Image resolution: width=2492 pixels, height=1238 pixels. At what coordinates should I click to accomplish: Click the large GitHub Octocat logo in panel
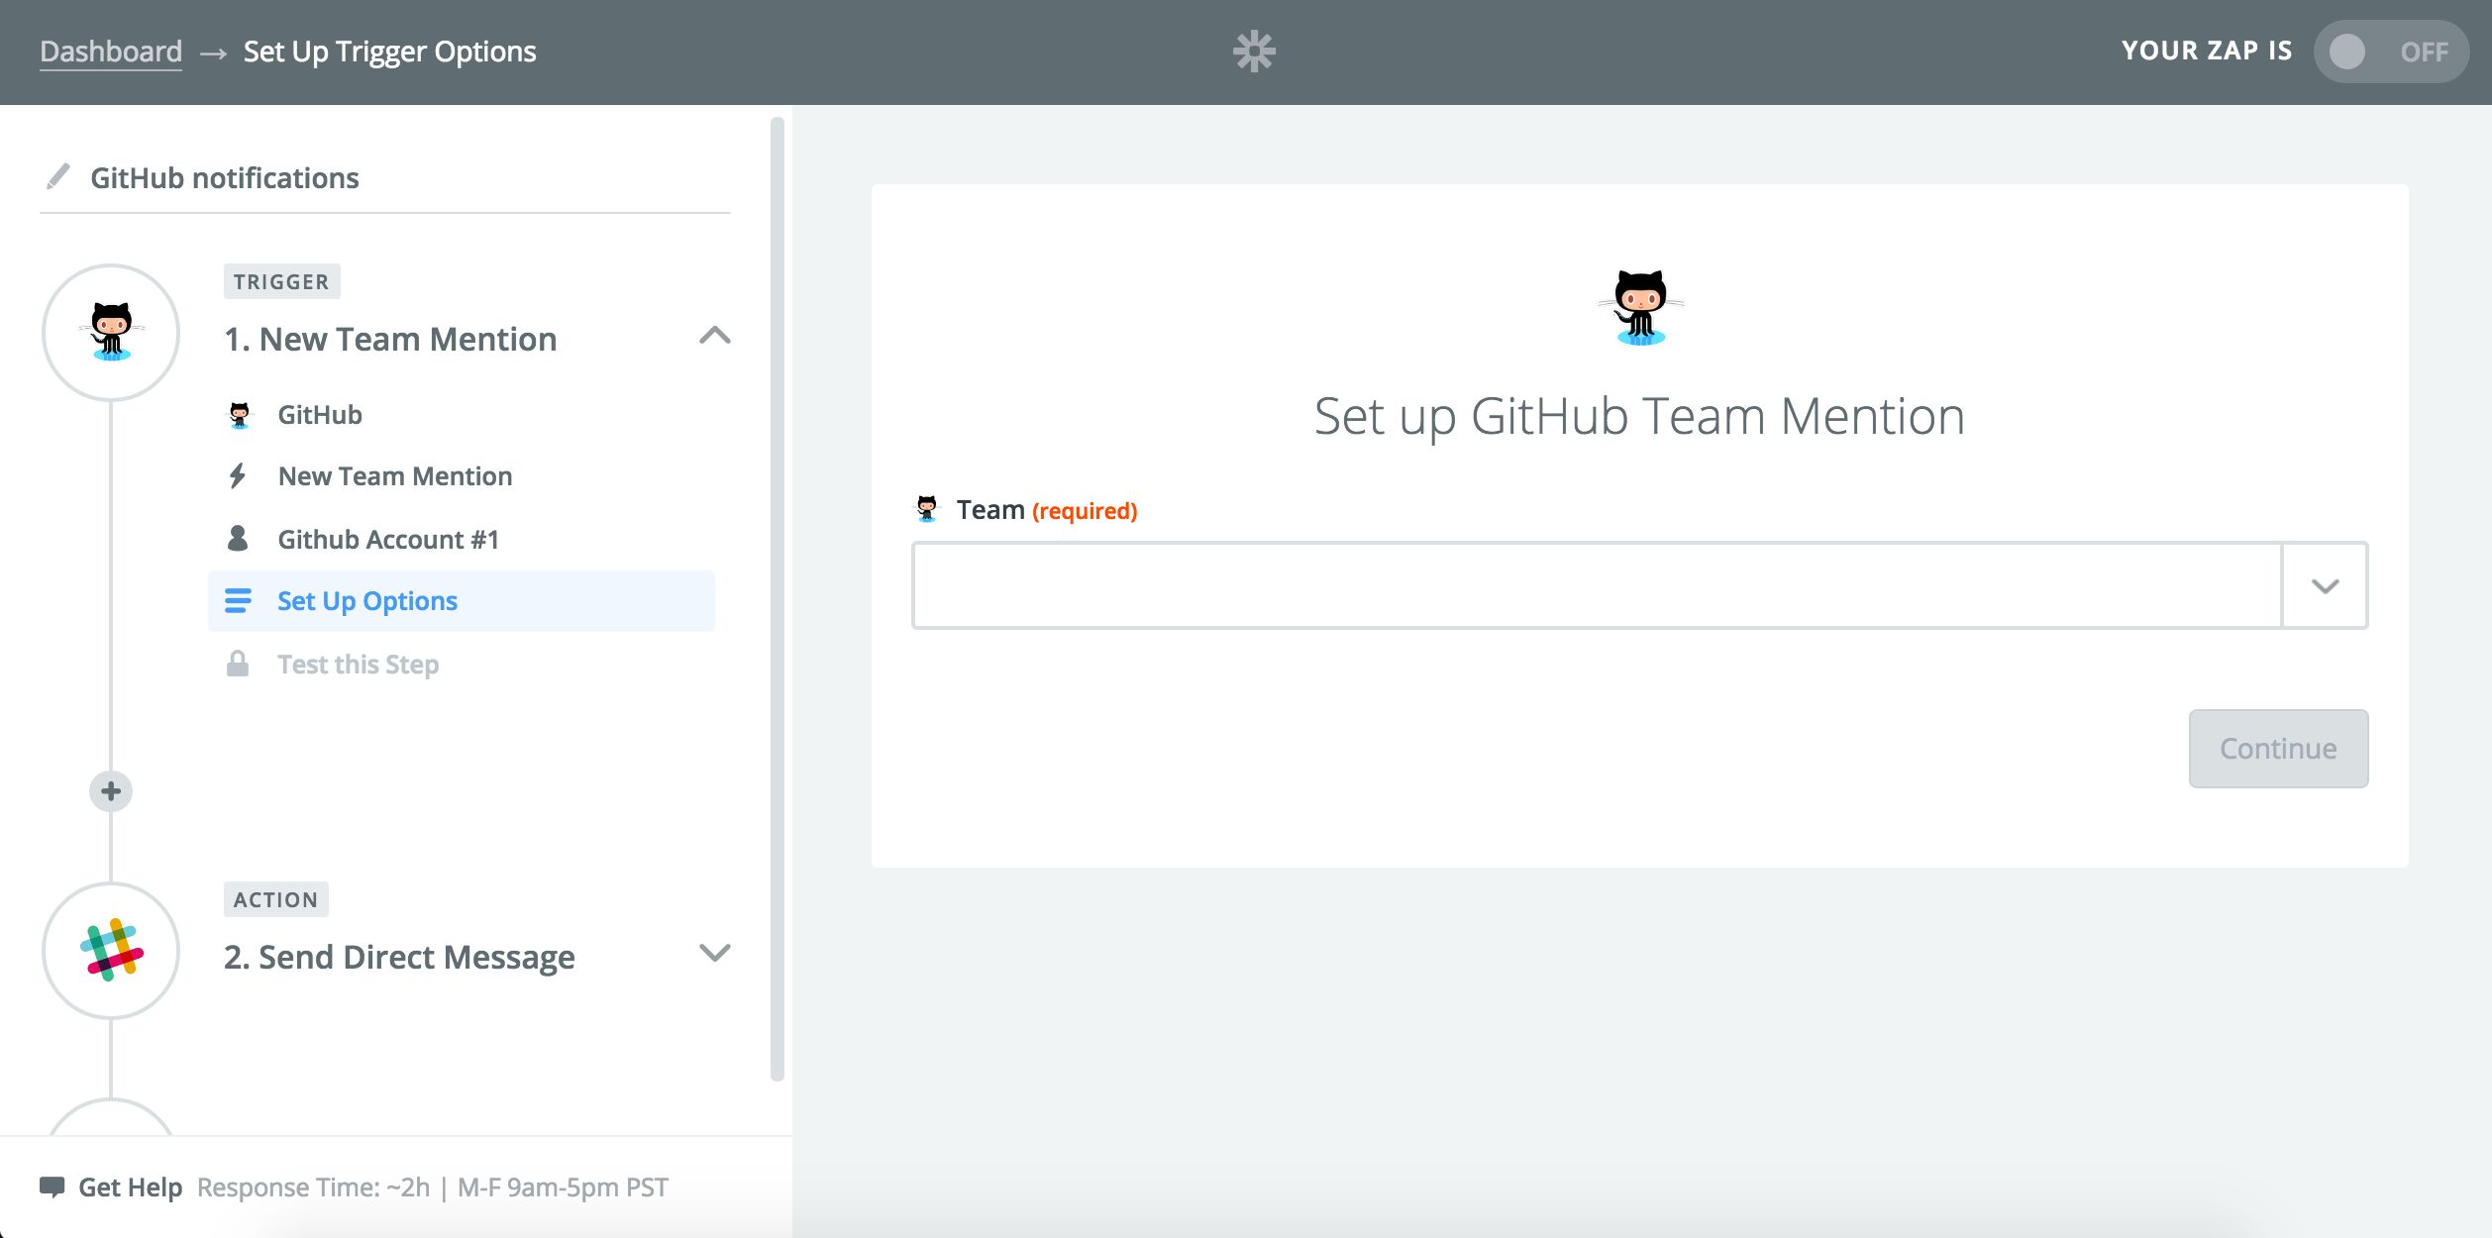(x=1640, y=307)
